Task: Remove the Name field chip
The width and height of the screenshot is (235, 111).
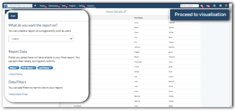Action: [17, 68]
